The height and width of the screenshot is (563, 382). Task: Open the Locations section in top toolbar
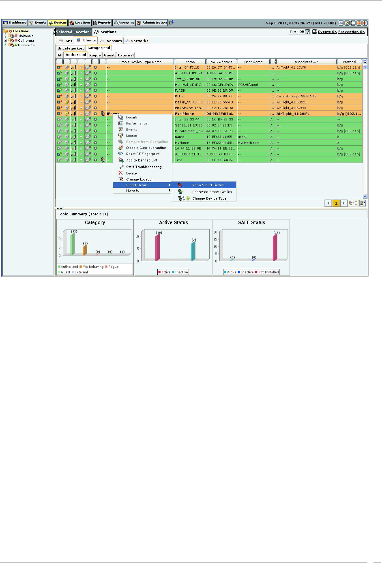point(80,23)
